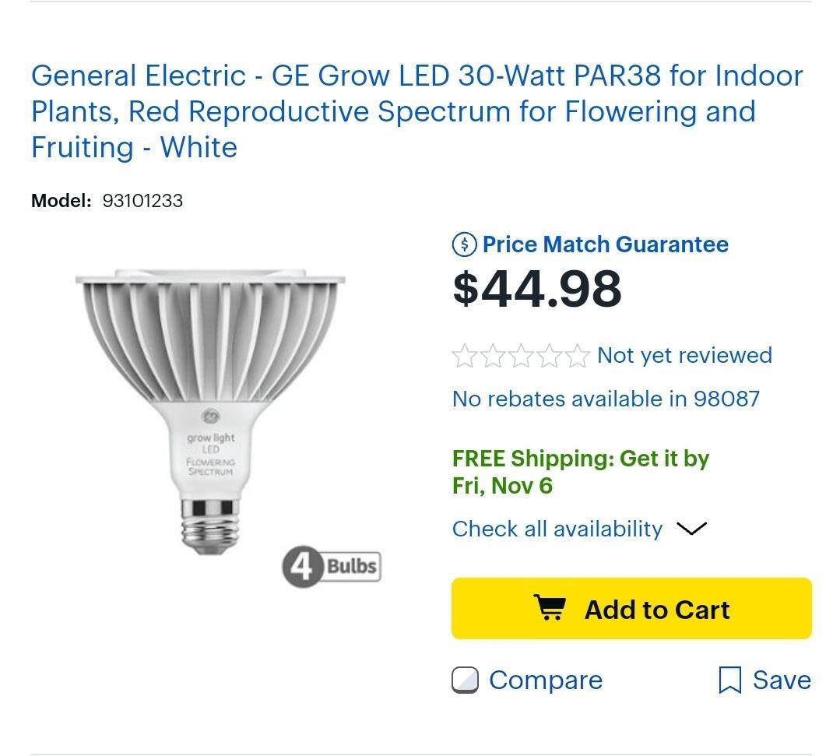Expand the availability chevron arrow
840x756 pixels.
[691, 529]
